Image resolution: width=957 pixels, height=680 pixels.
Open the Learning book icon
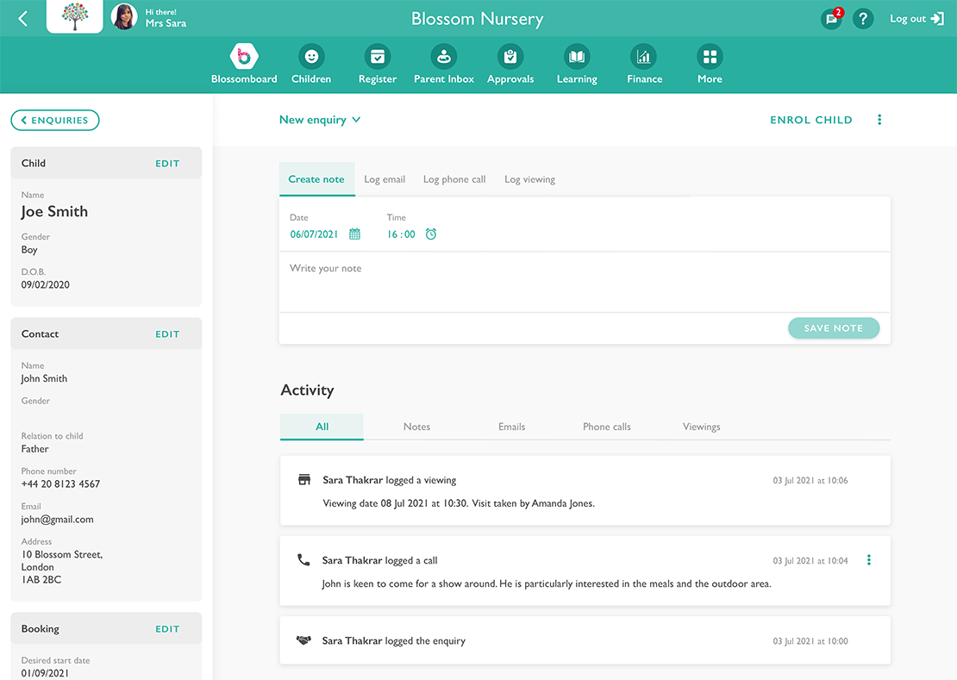(576, 55)
